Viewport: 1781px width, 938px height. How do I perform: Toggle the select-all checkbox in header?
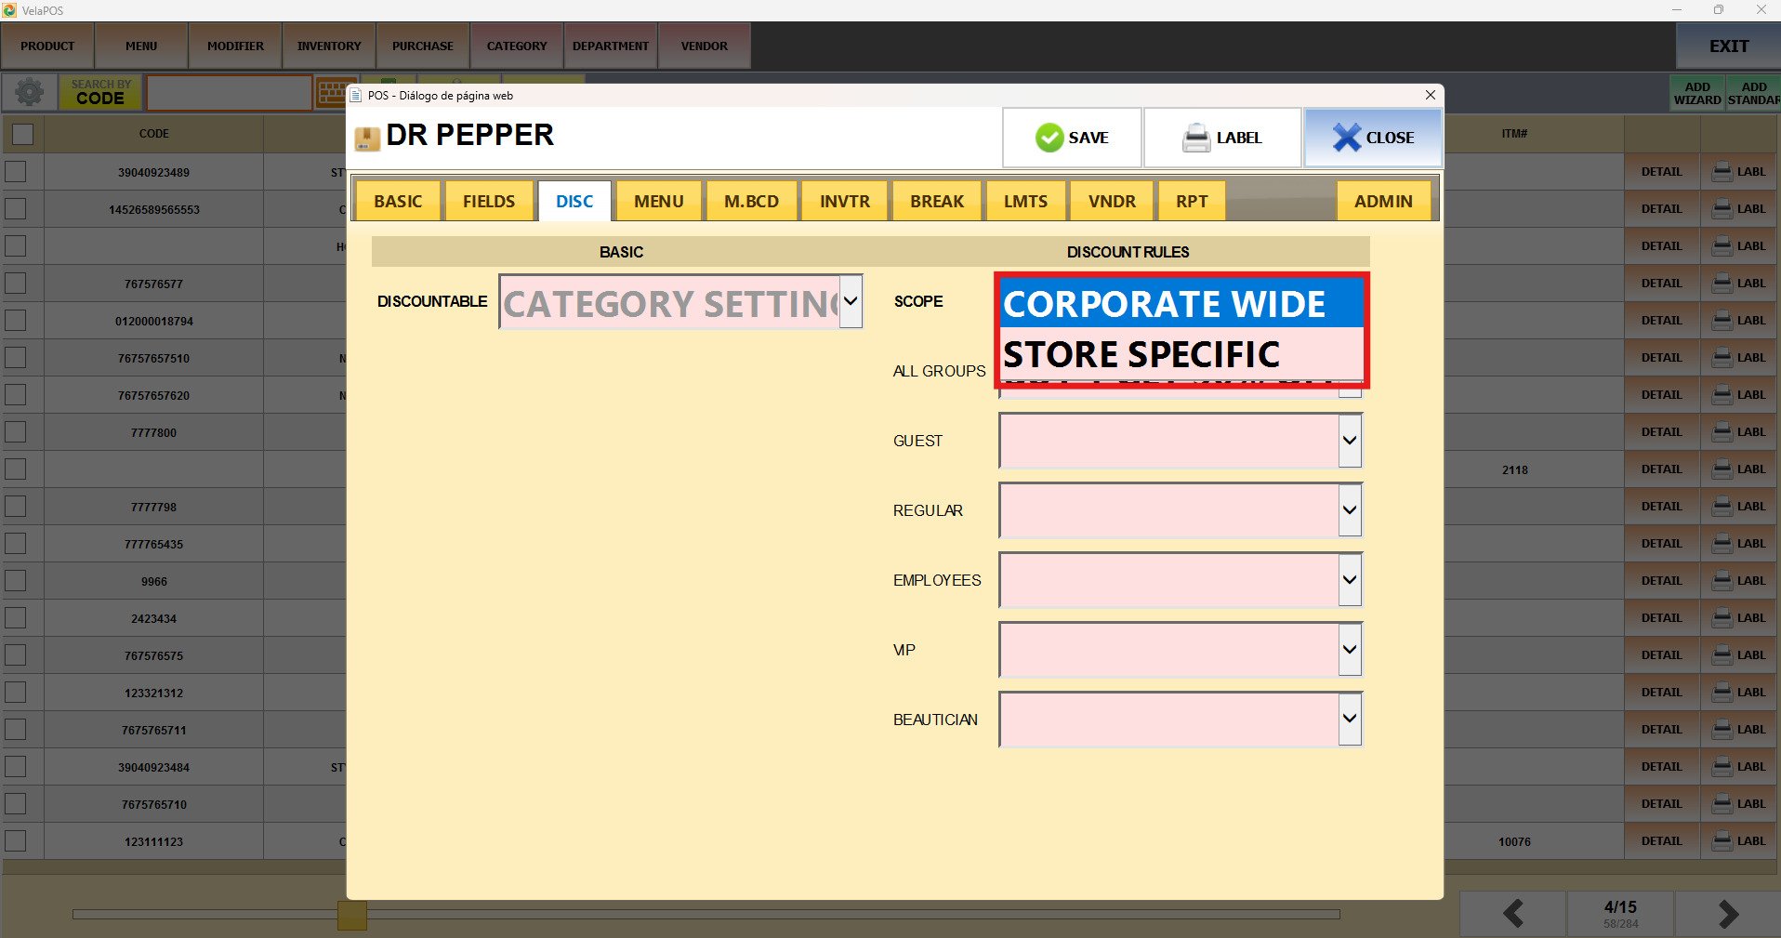[22, 134]
